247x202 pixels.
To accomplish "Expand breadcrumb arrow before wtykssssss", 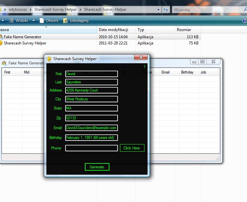I will [x=5, y=9].
